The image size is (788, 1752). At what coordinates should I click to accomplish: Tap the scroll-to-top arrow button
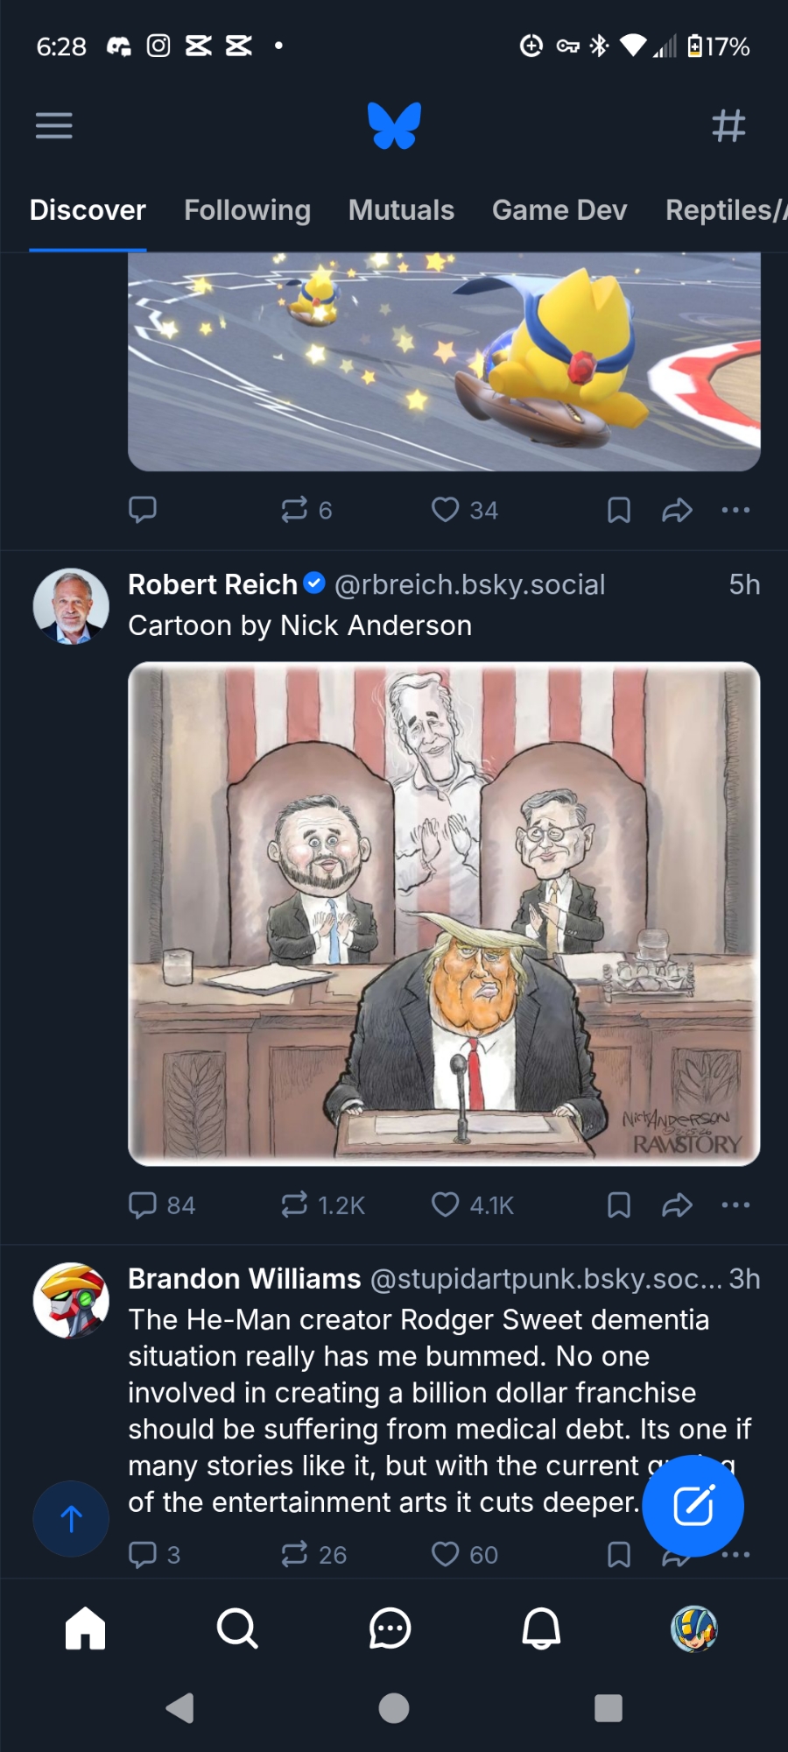click(x=71, y=1518)
